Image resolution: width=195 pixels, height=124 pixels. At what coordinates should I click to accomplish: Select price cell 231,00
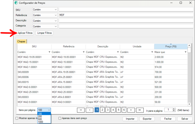point(171,92)
